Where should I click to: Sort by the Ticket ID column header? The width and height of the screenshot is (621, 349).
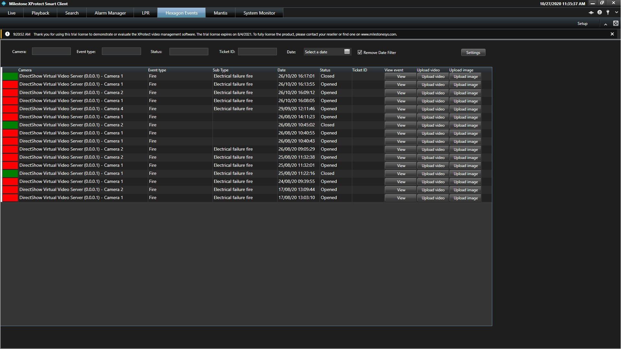coord(359,70)
